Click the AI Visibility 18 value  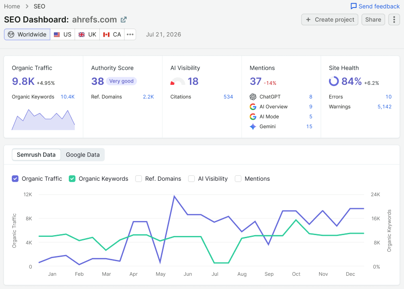click(193, 81)
